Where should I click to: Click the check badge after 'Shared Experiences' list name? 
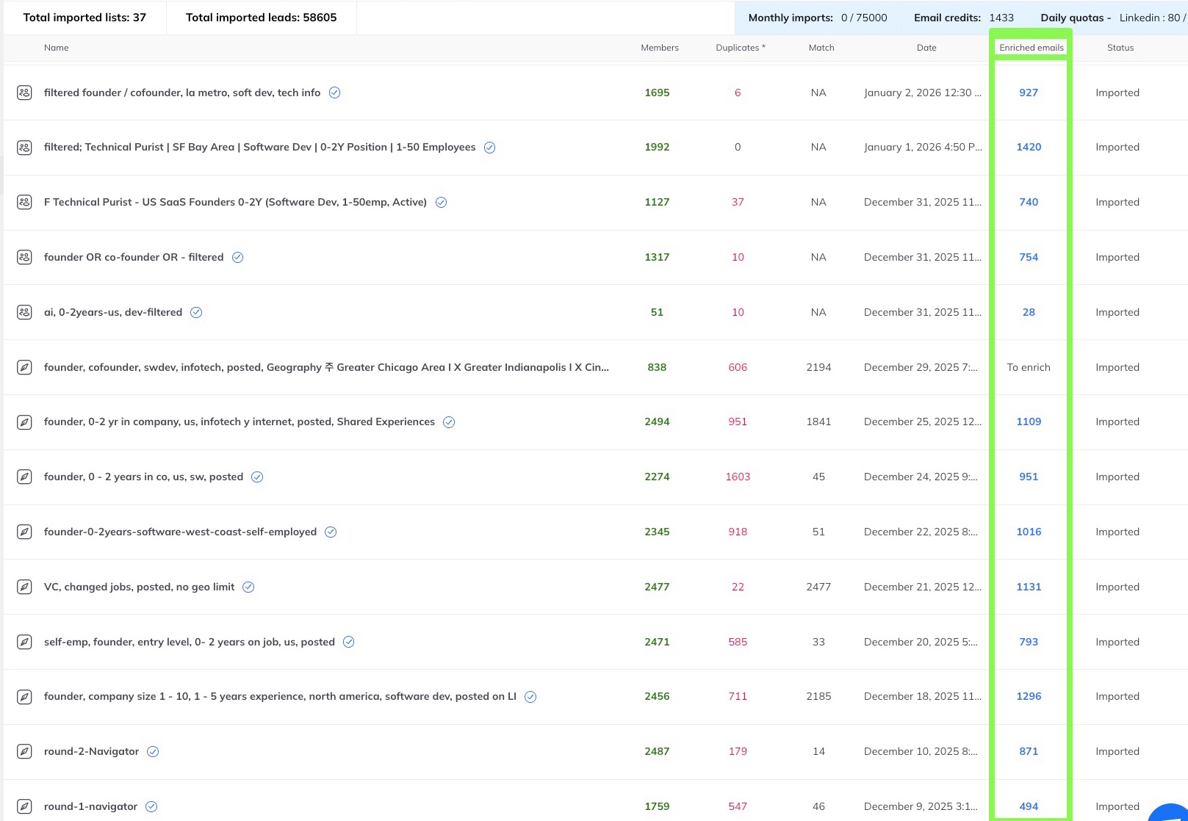(449, 422)
